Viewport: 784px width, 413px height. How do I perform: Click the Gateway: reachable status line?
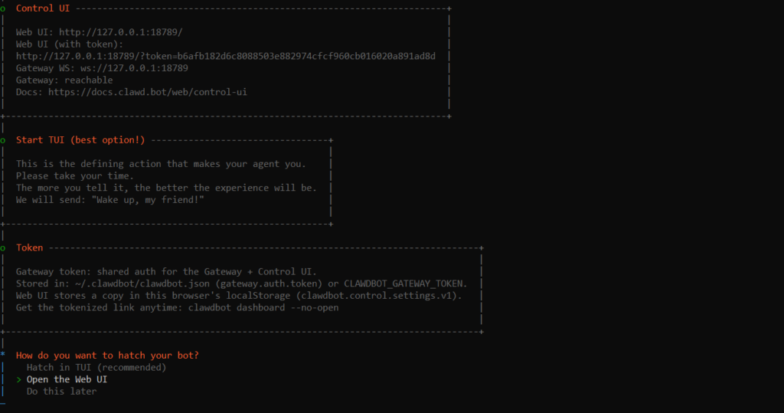pyautogui.click(x=64, y=80)
